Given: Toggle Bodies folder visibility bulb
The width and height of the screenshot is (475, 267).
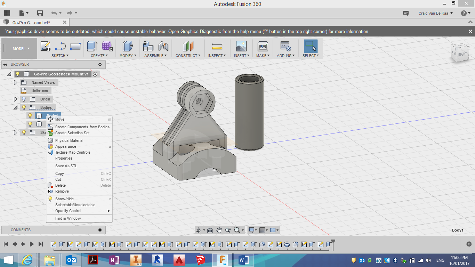Looking at the screenshot, I should point(24,107).
